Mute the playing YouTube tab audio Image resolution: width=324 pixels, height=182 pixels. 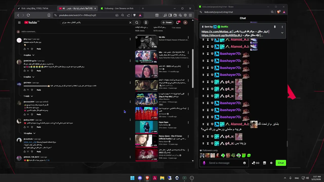tap(64, 8)
